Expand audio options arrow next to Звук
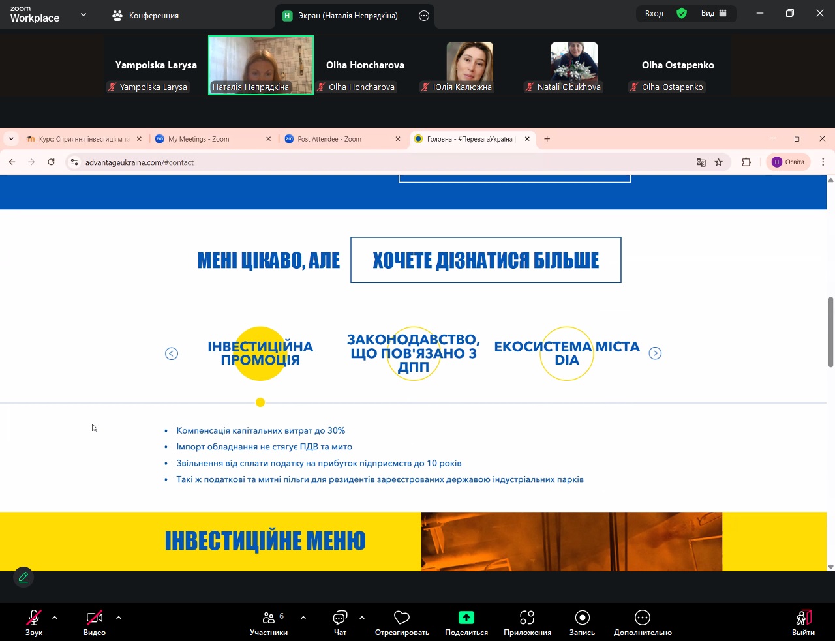835x641 pixels. coord(55,617)
